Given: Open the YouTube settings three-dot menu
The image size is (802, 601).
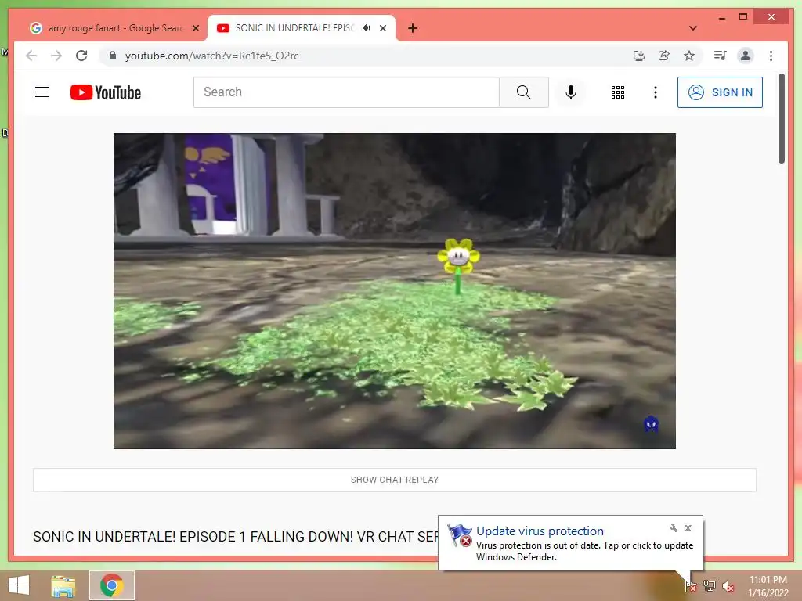Looking at the screenshot, I should coord(656,92).
